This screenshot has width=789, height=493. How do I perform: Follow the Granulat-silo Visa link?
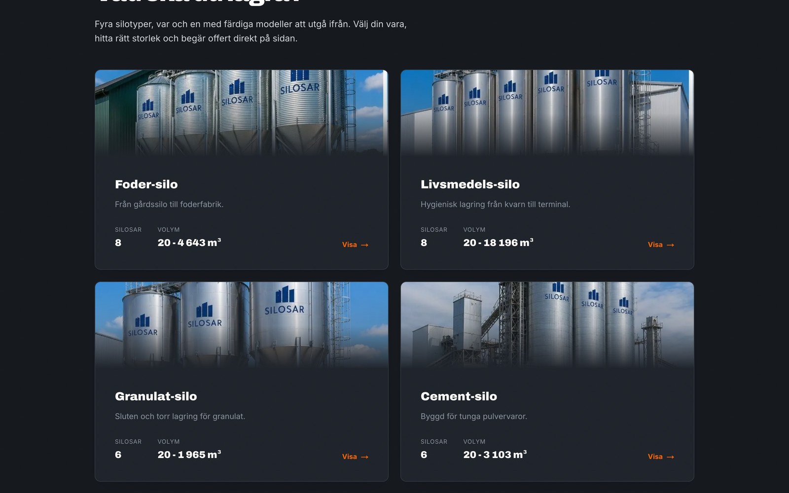[x=355, y=457]
